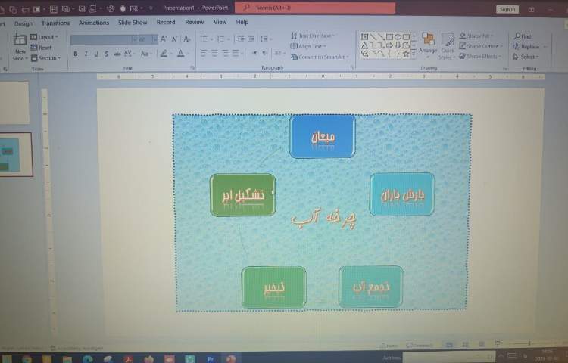
Task: Center align the text
Action: [x=214, y=54]
